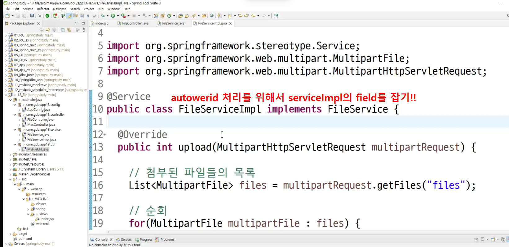Click Package Explorer's forward arrow icon
Screen dimensions: 509x247
tap(48, 30)
